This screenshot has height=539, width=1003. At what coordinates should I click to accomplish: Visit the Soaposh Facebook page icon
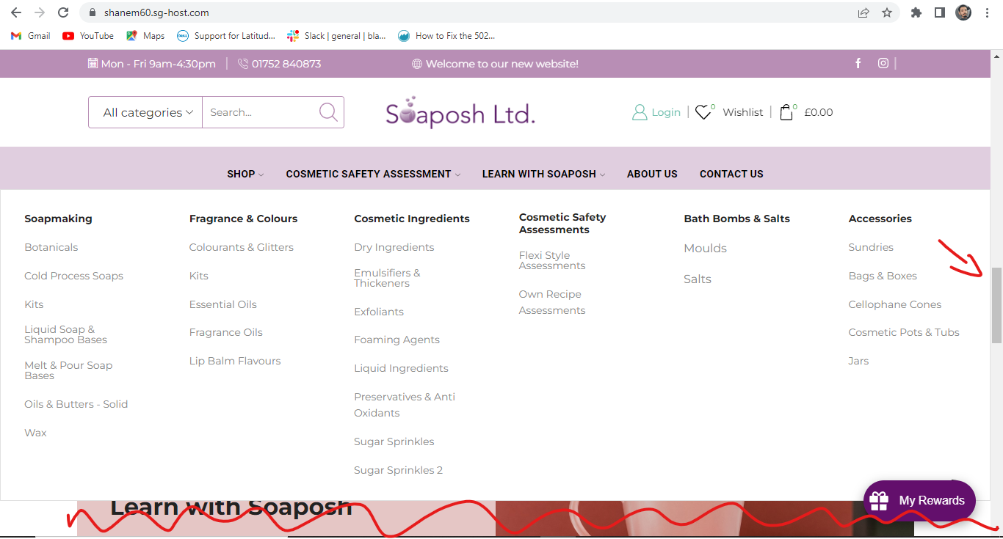pyautogui.click(x=858, y=64)
